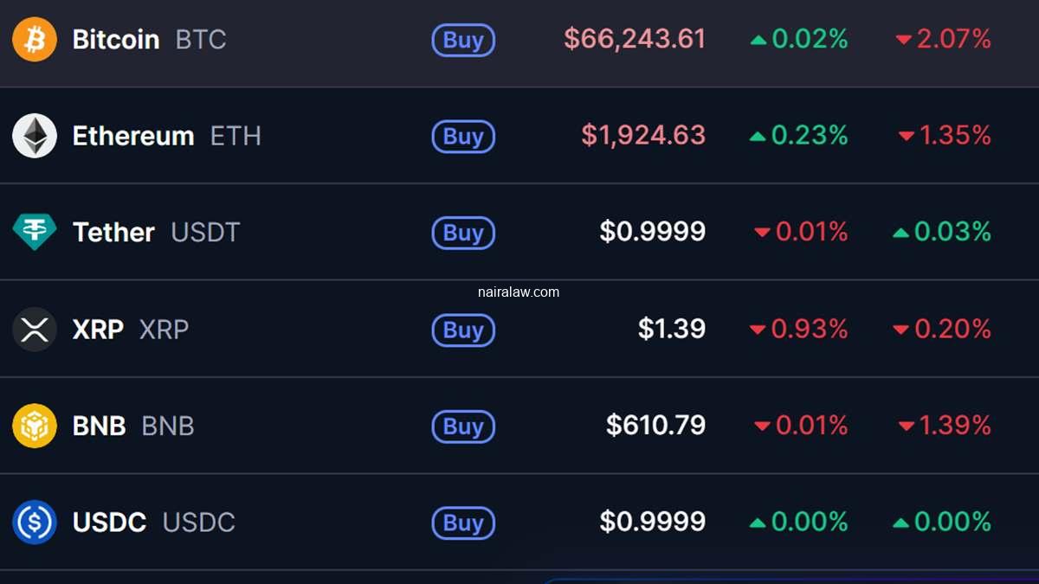Select the Tether USDT name

pos(113,232)
